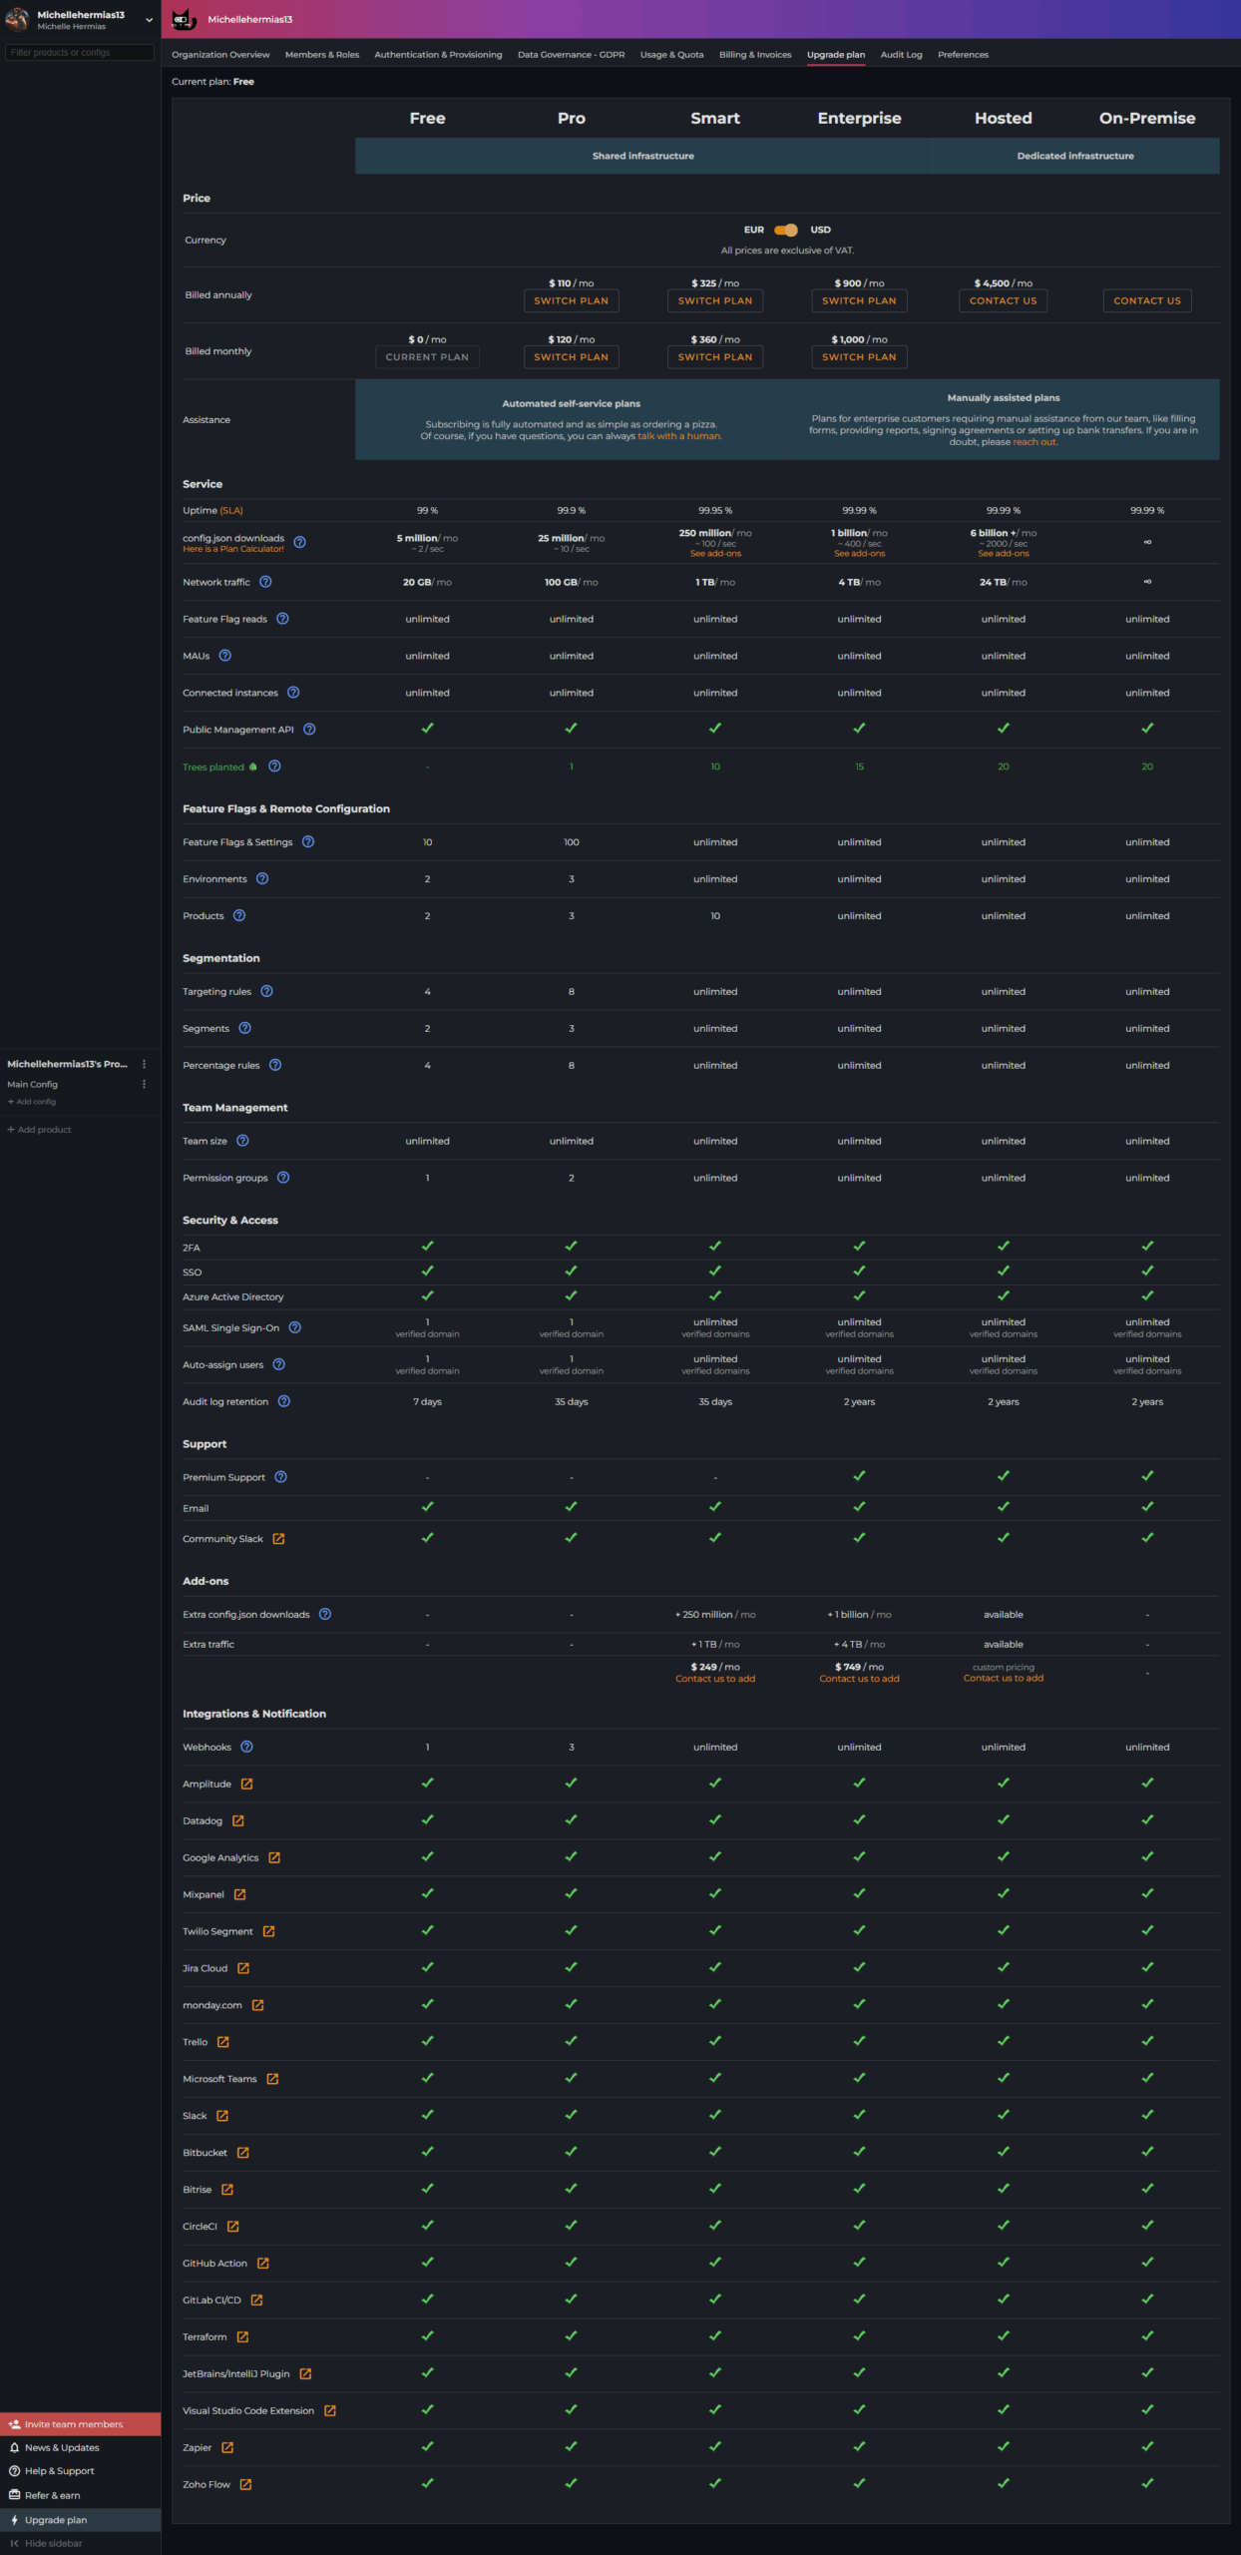Open product options menu for Michellehermias13's product
This screenshot has width=1241, height=2555.
point(144,1064)
